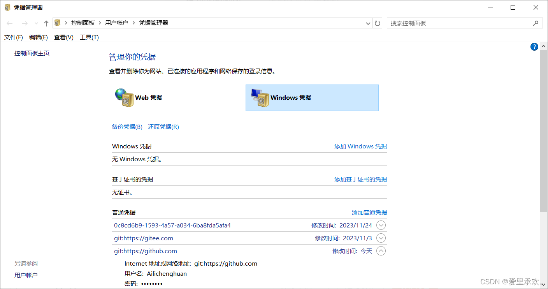Image resolution: width=548 pixels, height=289 pixels.
Task: Refresh the Credential Manager page
Action: (378, 23)
